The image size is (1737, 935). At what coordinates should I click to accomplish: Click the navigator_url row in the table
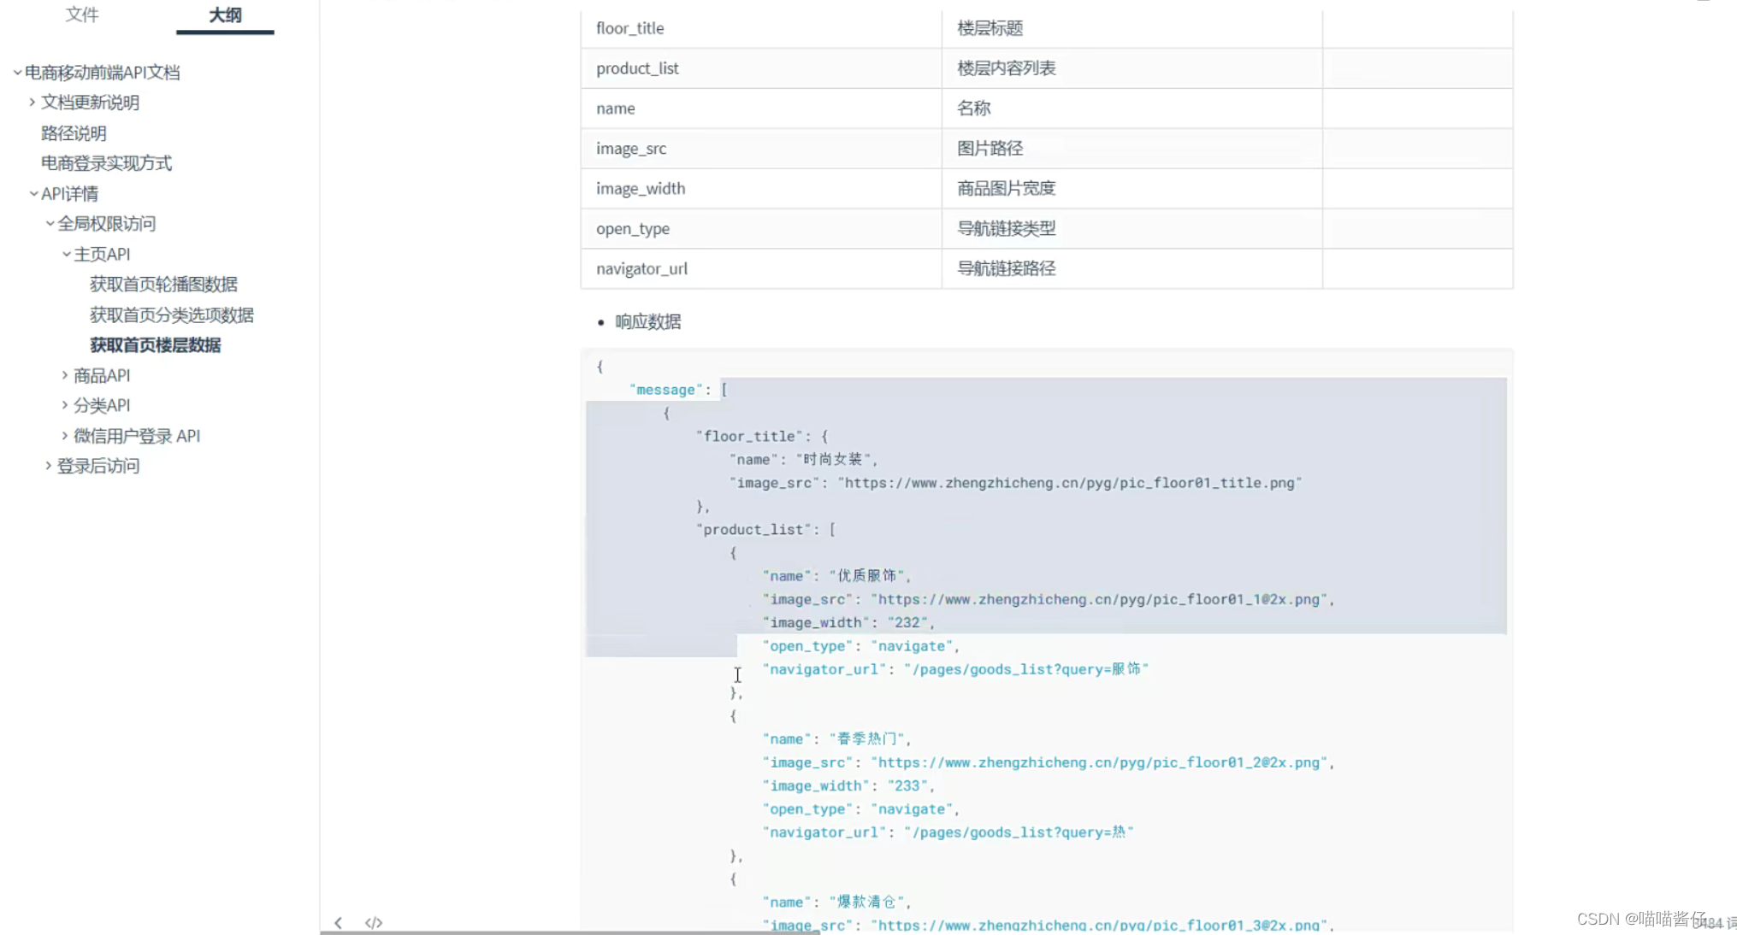click(642, 268)
